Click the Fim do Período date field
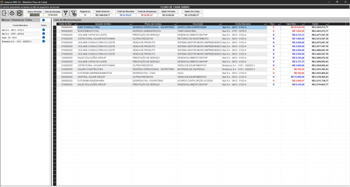Image resolution: width=350 pixels, height=187 pixels. click(52, 15)
